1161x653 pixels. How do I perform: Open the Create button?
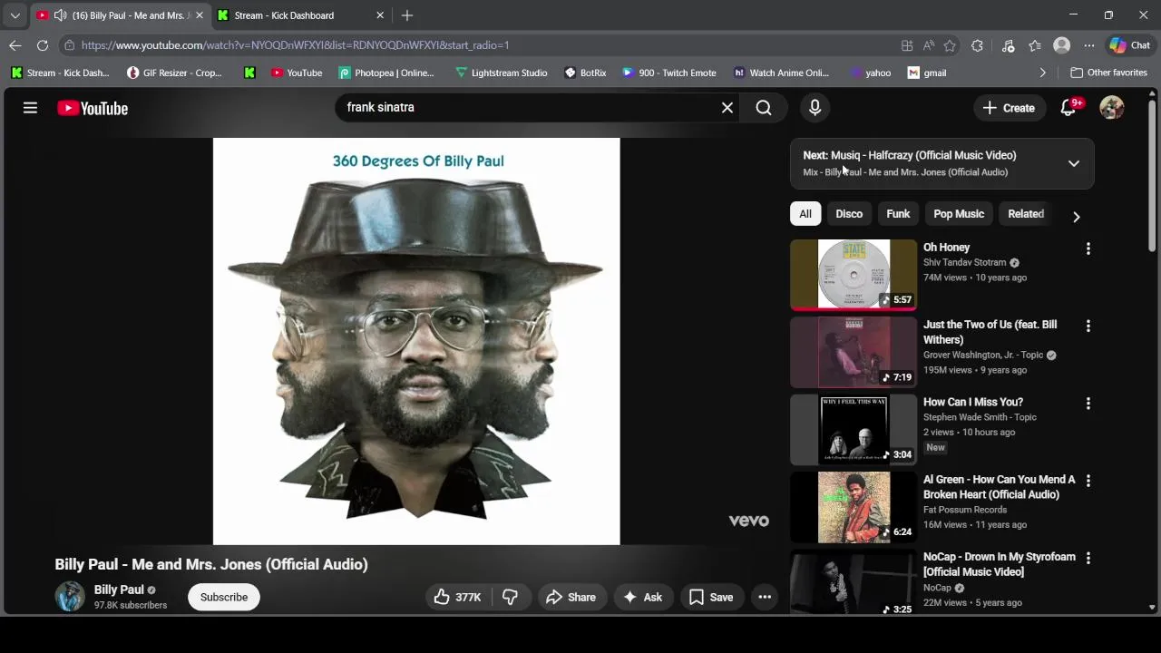pyautogui.click(x=1009, y=108)
